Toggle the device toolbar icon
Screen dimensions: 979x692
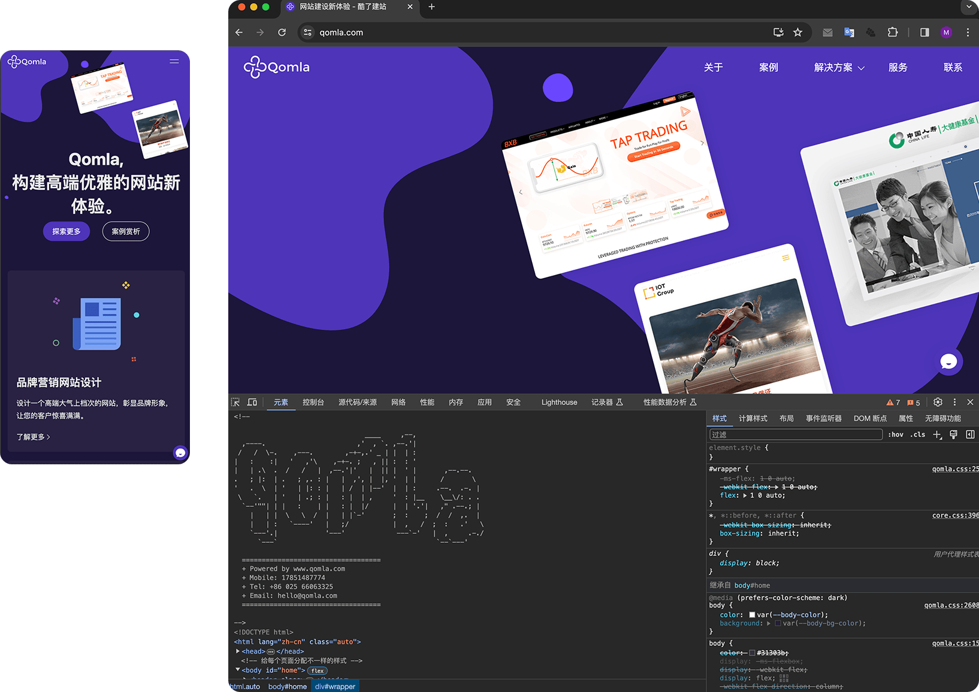252,402
